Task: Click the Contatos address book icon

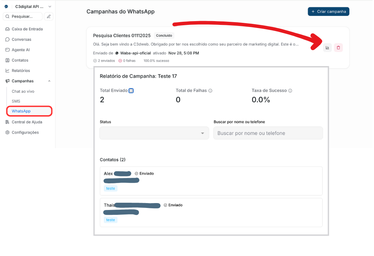Action: point(7,60)
